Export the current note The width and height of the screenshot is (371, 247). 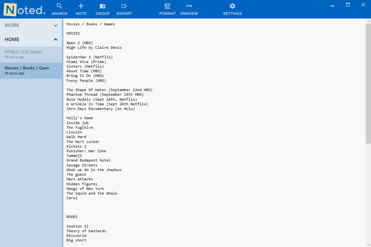[x=124, y=9]
